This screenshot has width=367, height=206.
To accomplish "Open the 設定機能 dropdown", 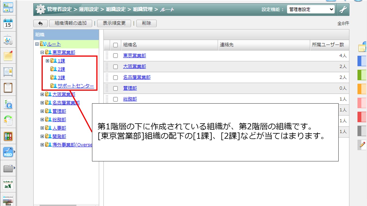I will click(311, 9).
